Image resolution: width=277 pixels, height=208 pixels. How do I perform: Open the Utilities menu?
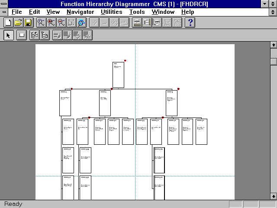111,12
